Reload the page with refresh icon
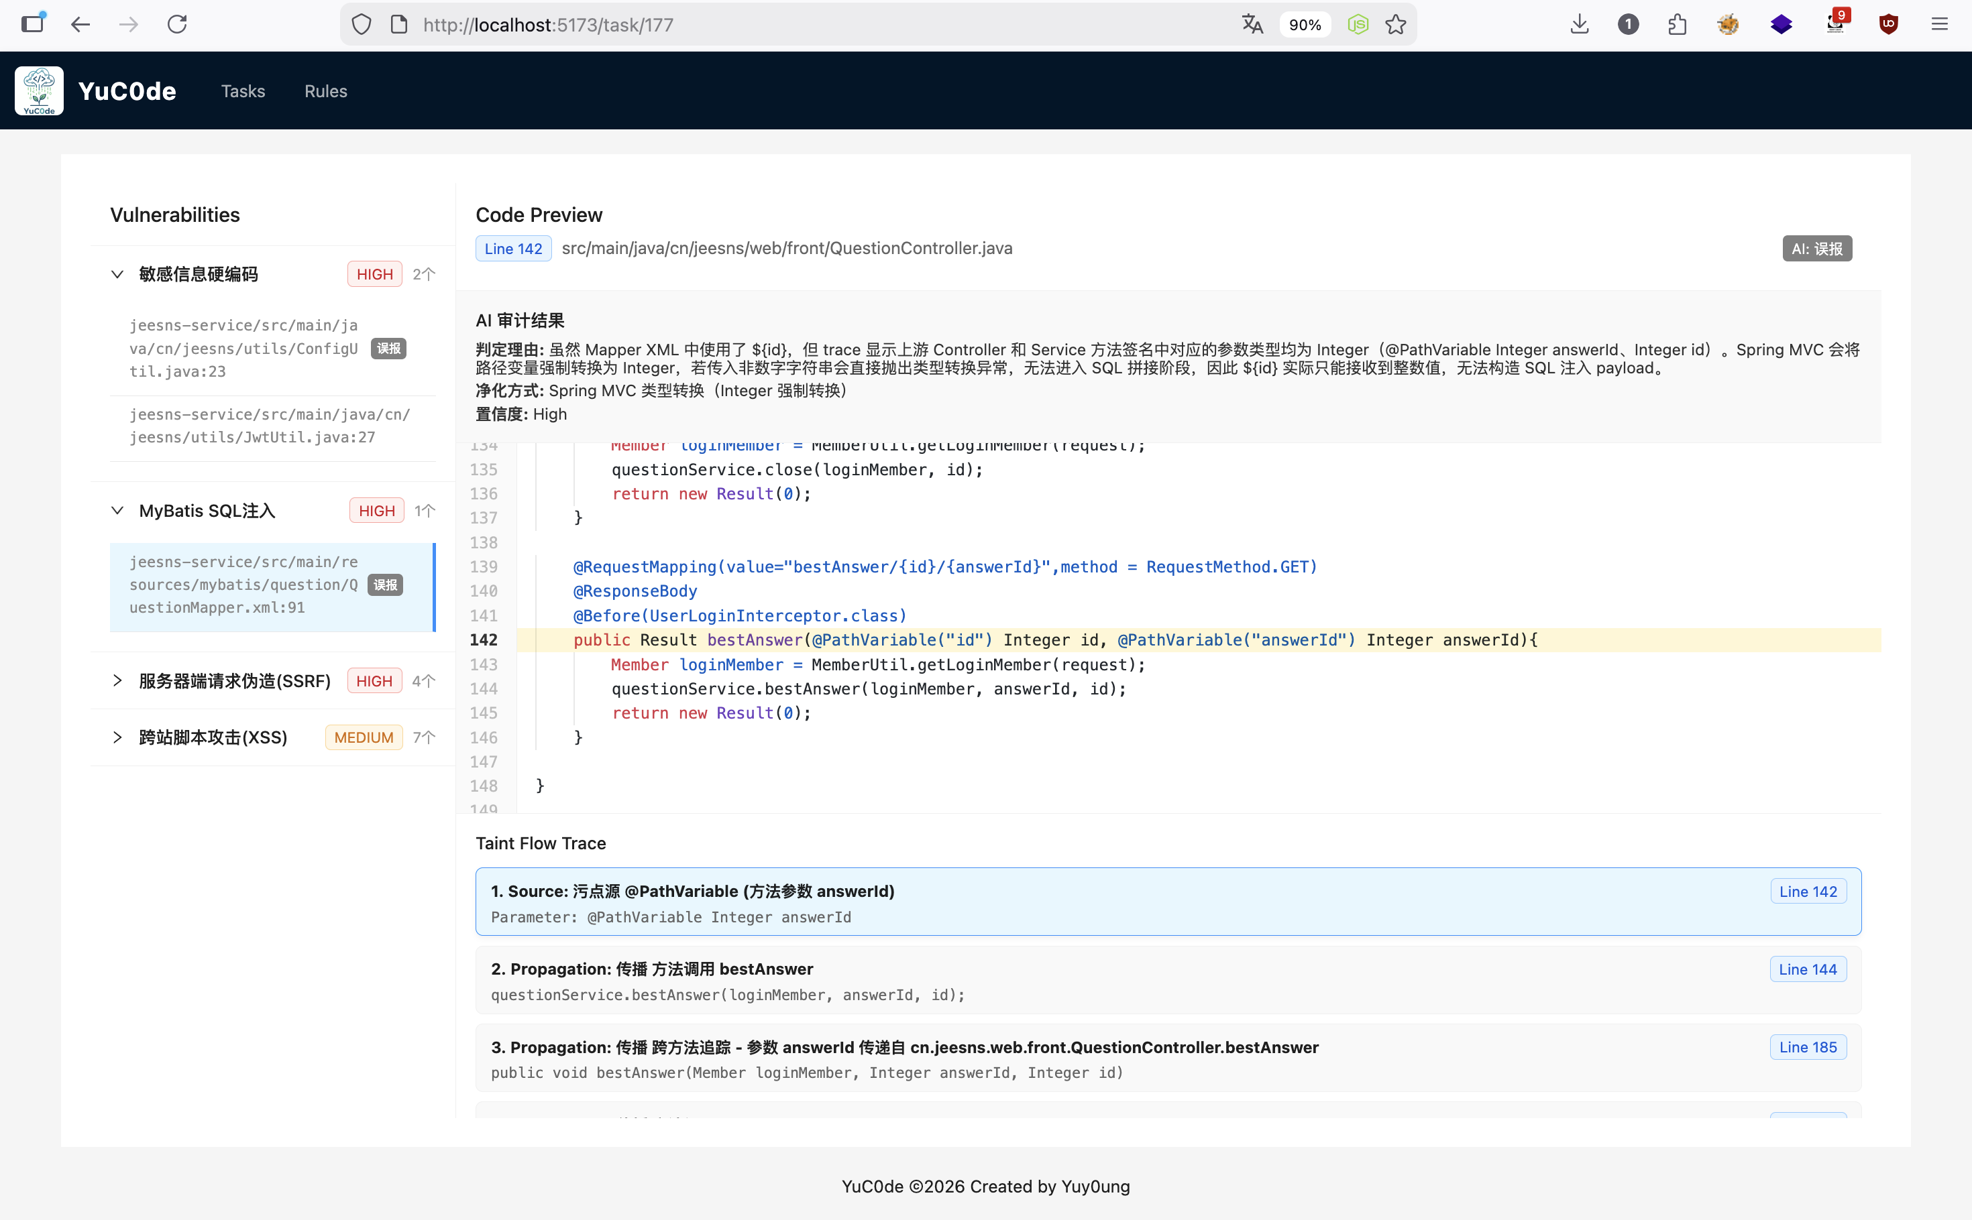 coord(178,24)
